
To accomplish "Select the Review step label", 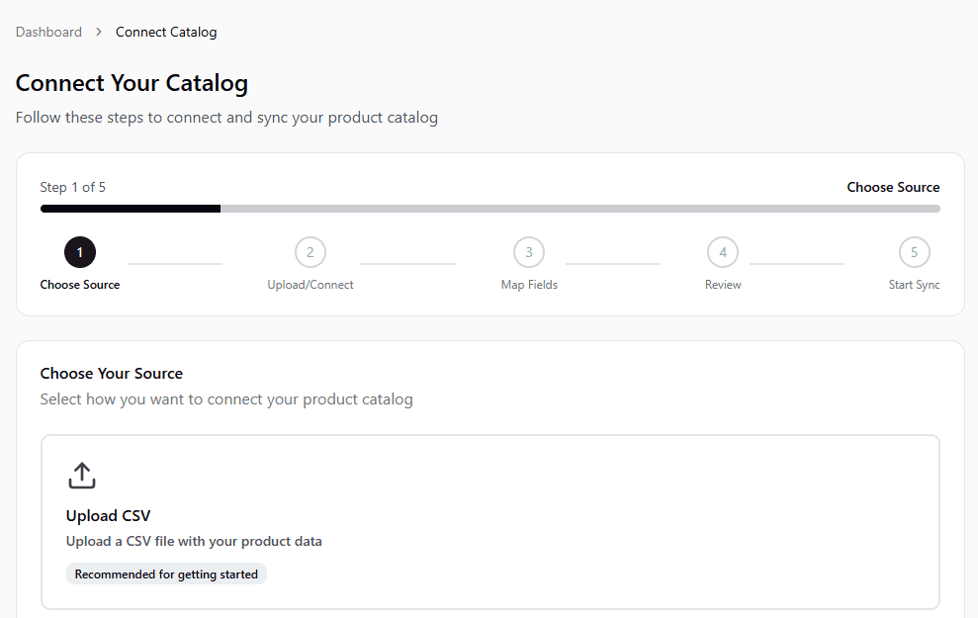I will click(x=723, y=285).
